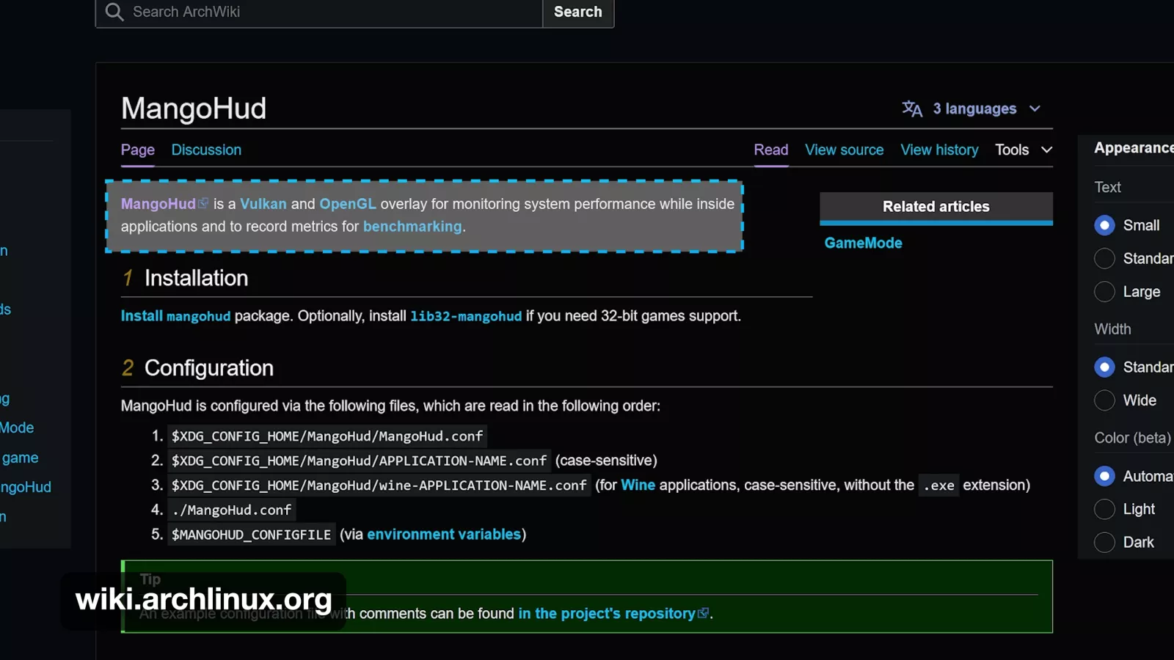
Task: Open the View history tab
Action: [x=939, y=150]
